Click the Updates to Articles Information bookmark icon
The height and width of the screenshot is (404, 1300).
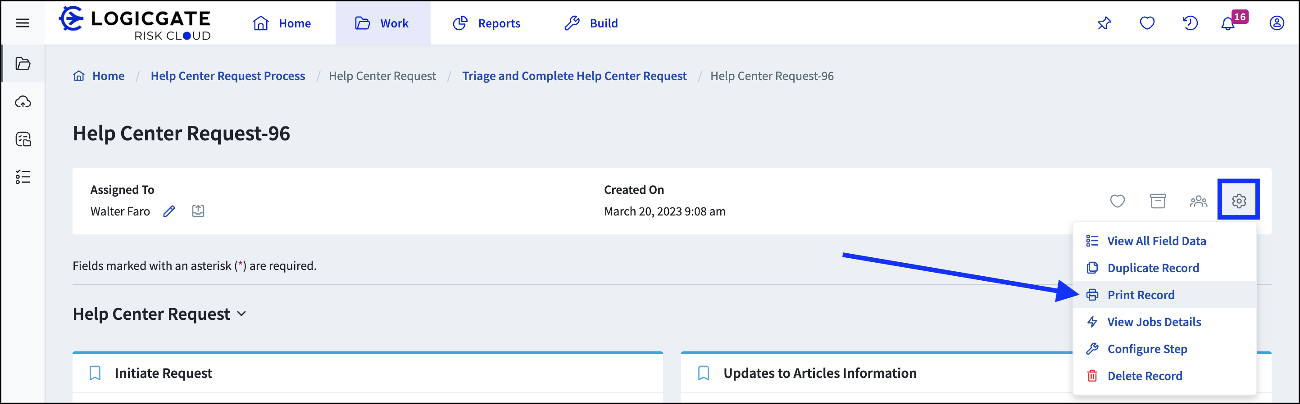click(x=703, y=373)
